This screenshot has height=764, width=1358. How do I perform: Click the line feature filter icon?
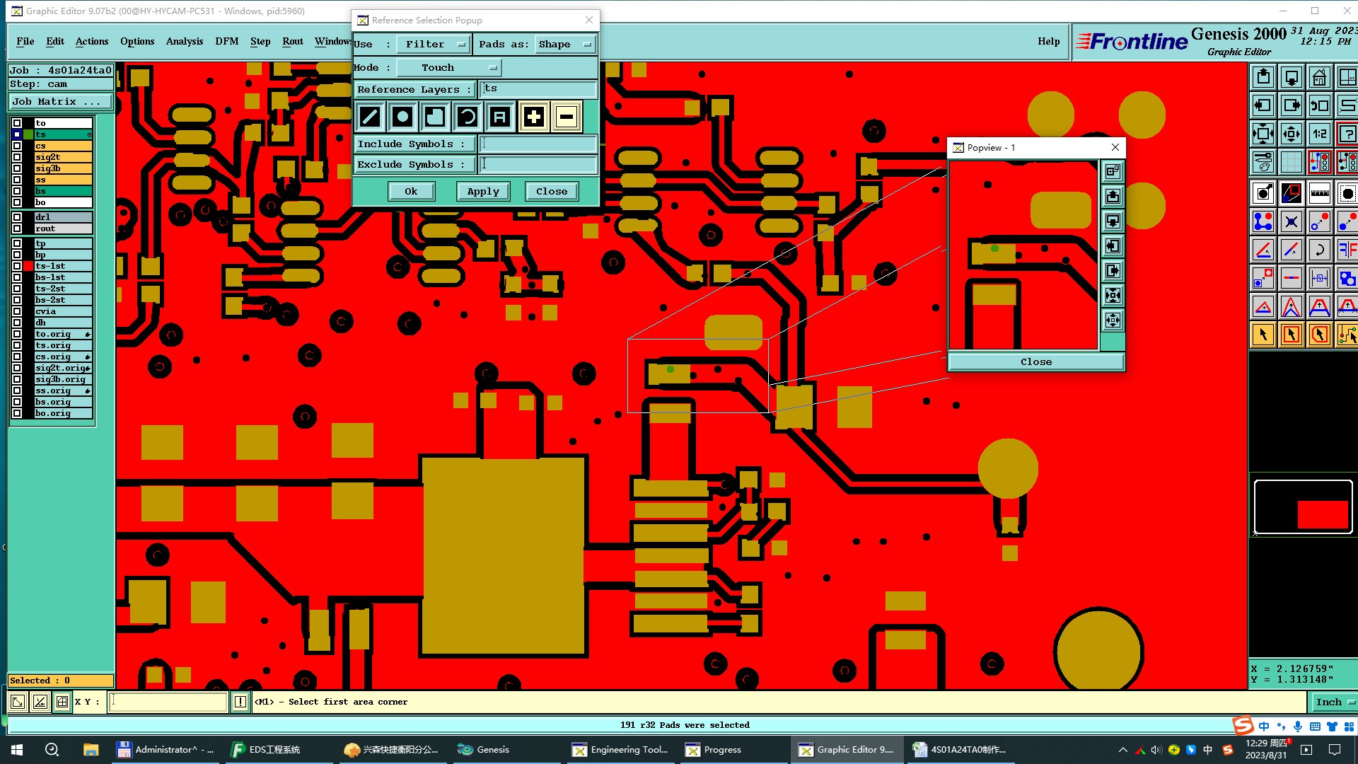click(x=370, y=117)
